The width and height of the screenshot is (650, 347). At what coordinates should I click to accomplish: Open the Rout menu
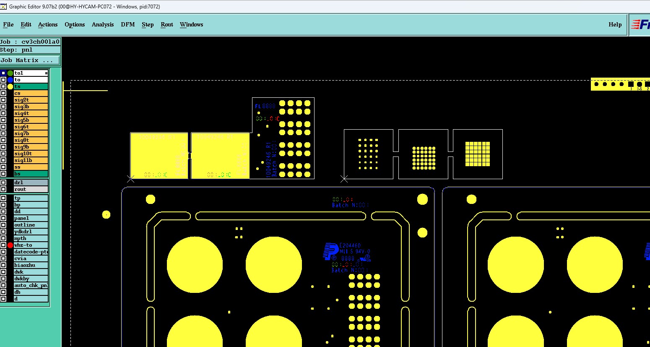point(167,24)
